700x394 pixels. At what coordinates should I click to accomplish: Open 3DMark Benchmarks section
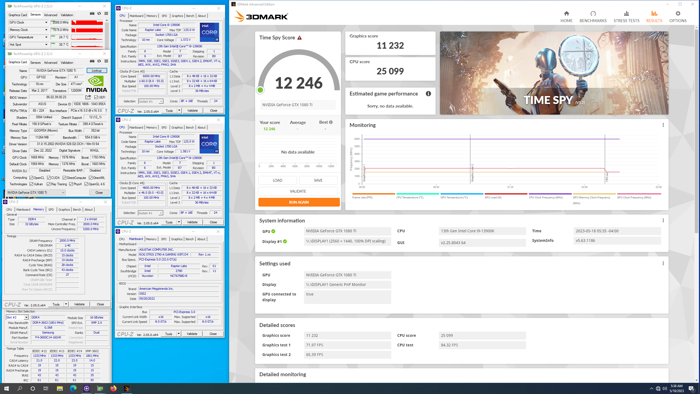593,16
